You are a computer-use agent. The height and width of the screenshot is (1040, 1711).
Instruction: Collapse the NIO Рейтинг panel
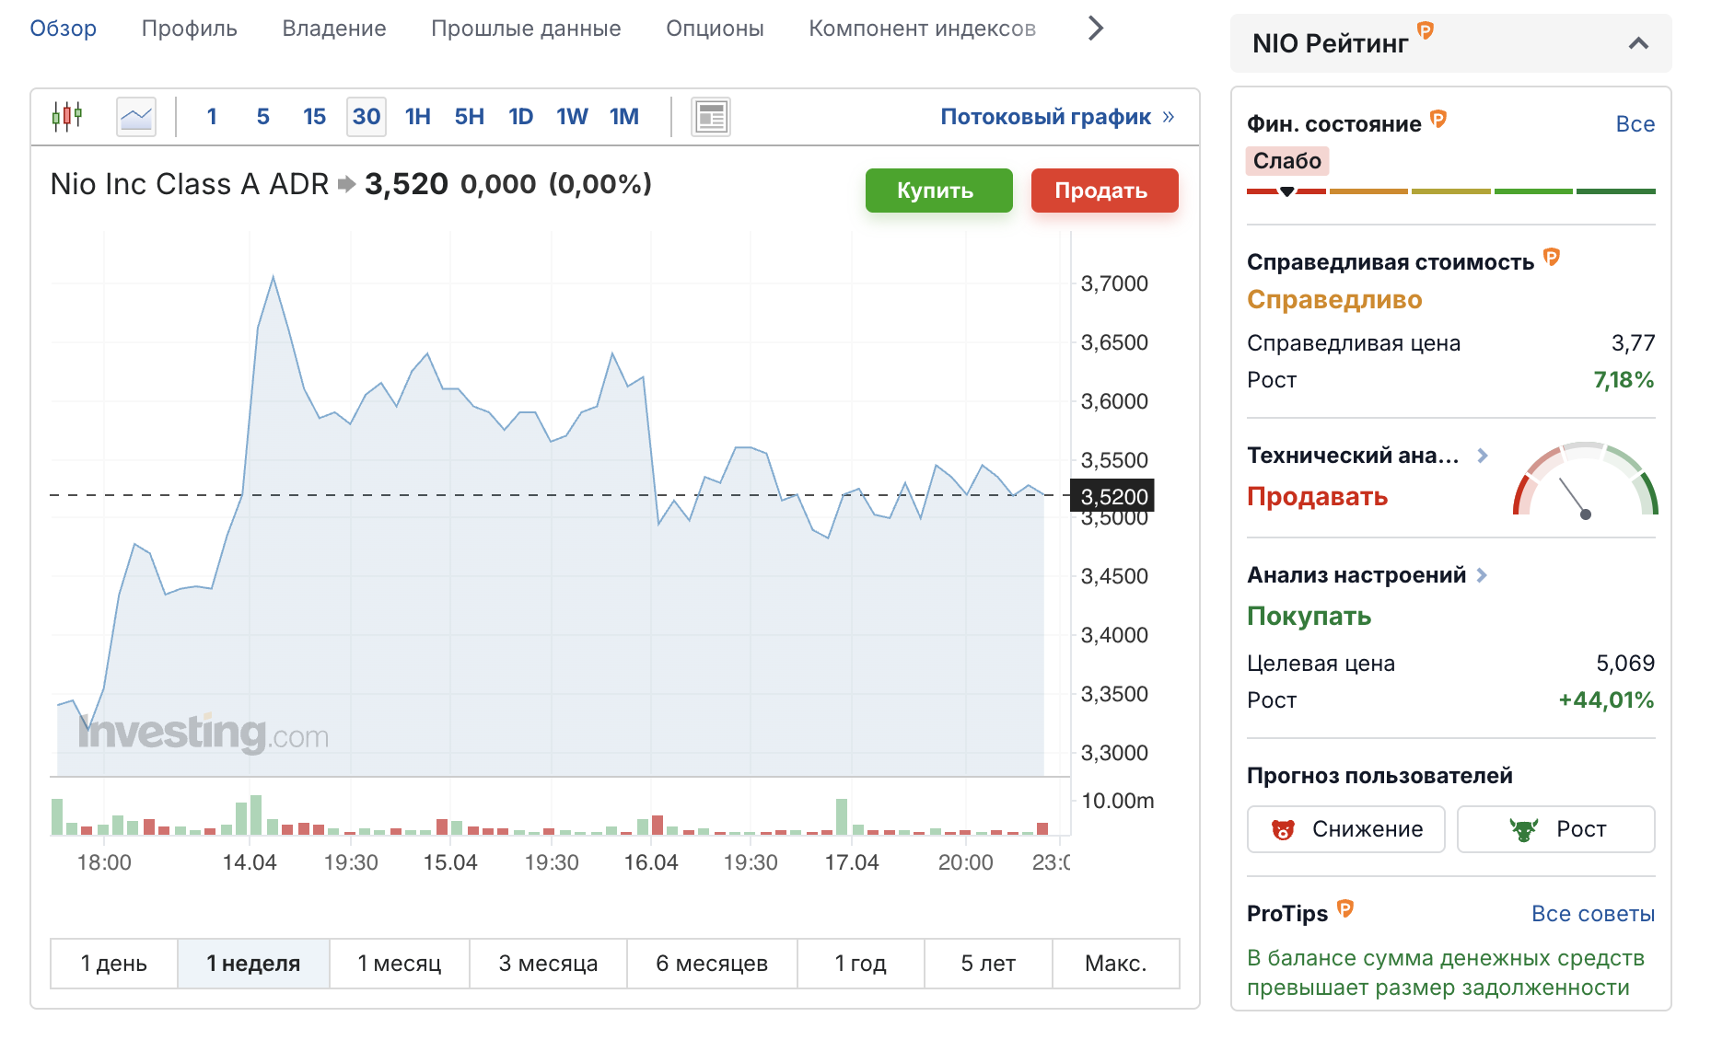tap(1638, 43)
